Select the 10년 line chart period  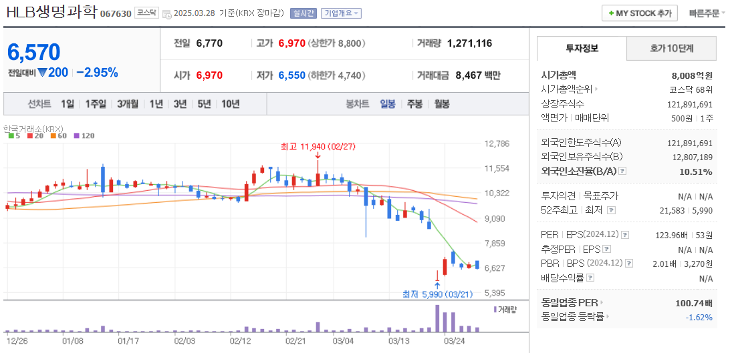click(x=230, y=104)
